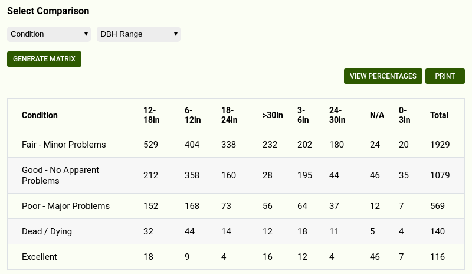
Task: Click the 1929 total cell
Action: tap(440, 145)
